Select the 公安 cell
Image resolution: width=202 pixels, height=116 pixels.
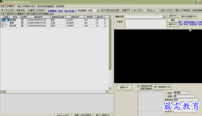coord(58,26)
